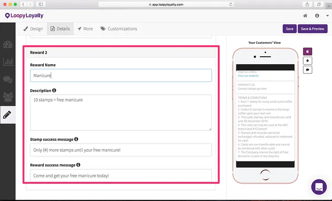Click the Reward success message field

pyautogui.click(x=121, y=175)
